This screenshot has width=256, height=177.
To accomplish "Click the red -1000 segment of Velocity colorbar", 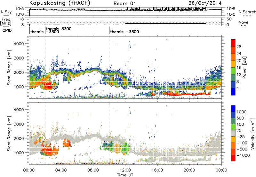I will pyautogui.click(x=233, y=158).
